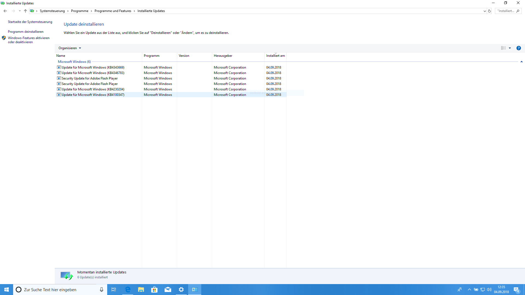This screenshot has width=525, height=295.
Task: Open the clock and date flyout
Action: pos(501,290)
